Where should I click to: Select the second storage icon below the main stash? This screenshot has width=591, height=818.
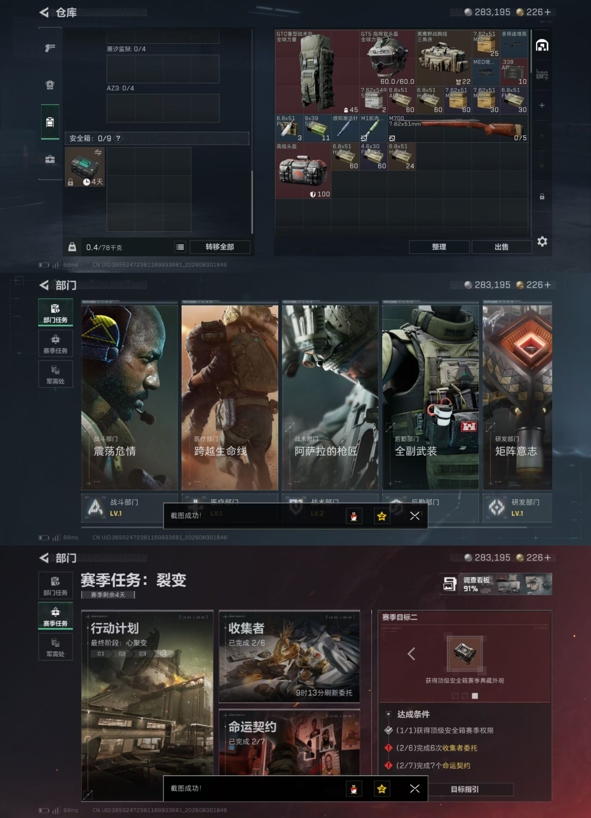(x=542, y=75)
